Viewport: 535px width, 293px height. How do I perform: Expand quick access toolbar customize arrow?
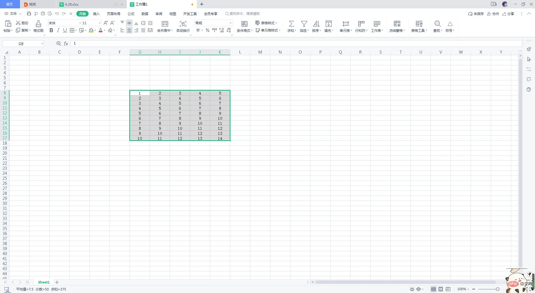71,13
